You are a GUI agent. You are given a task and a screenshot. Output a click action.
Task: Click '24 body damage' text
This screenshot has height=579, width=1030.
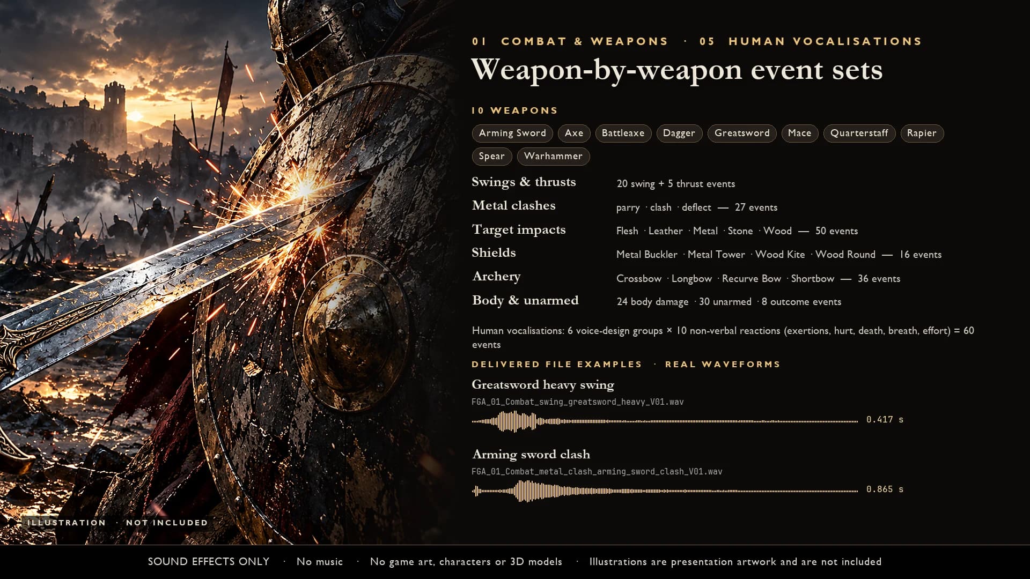click(652, 302)
